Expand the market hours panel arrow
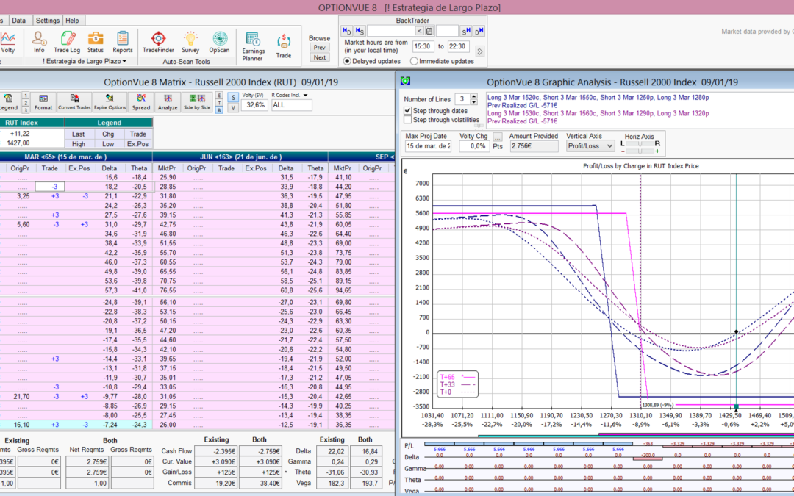Viewport: 794px width, 496px height. coord(479,51)
